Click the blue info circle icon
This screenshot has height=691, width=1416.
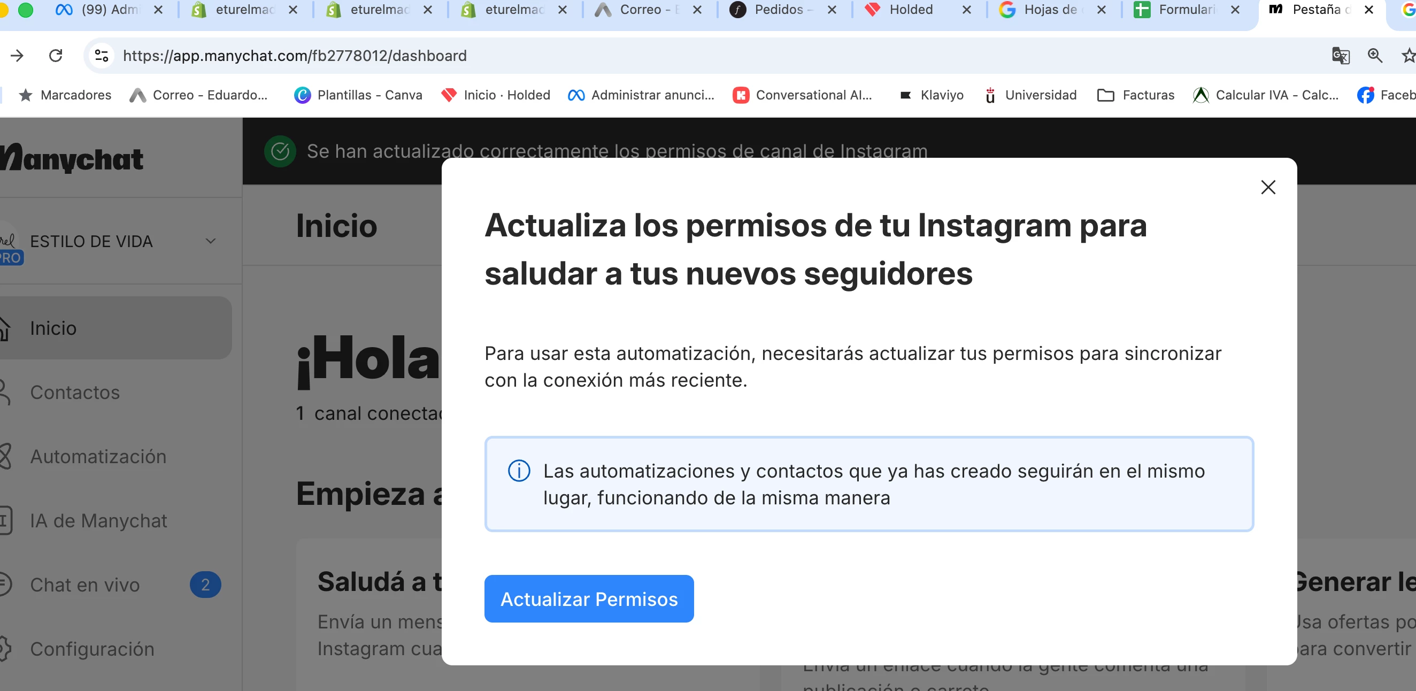click(x=518, y=471)
